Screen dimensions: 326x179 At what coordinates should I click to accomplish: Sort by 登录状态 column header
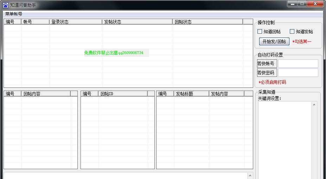click(76, 22)
